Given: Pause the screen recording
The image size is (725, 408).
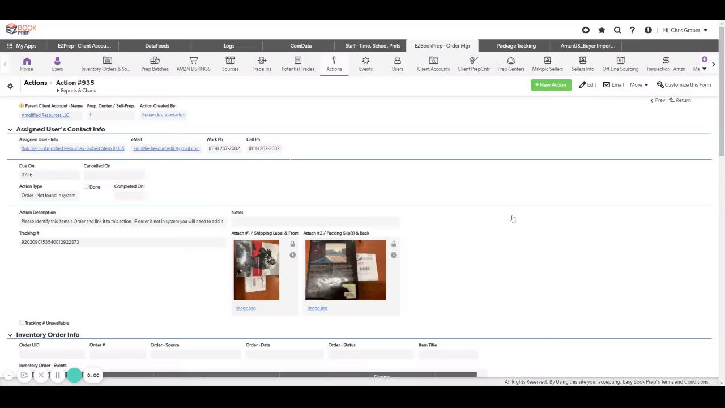Looking at the screenshot, I should point(57,375).
